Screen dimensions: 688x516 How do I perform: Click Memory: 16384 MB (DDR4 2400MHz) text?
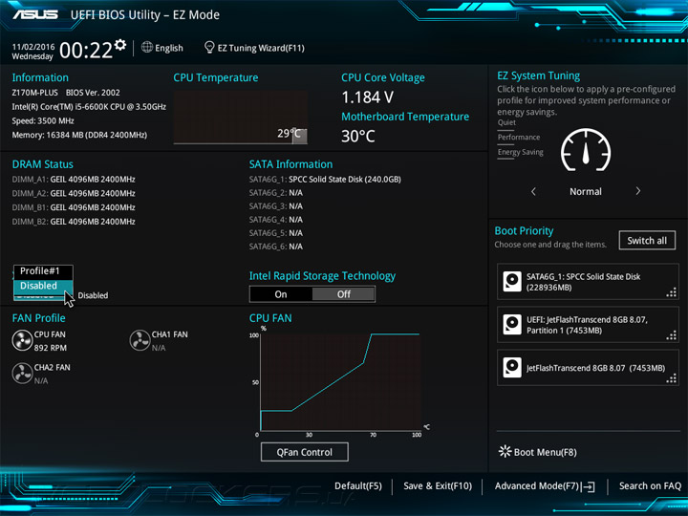click(79, 135)
